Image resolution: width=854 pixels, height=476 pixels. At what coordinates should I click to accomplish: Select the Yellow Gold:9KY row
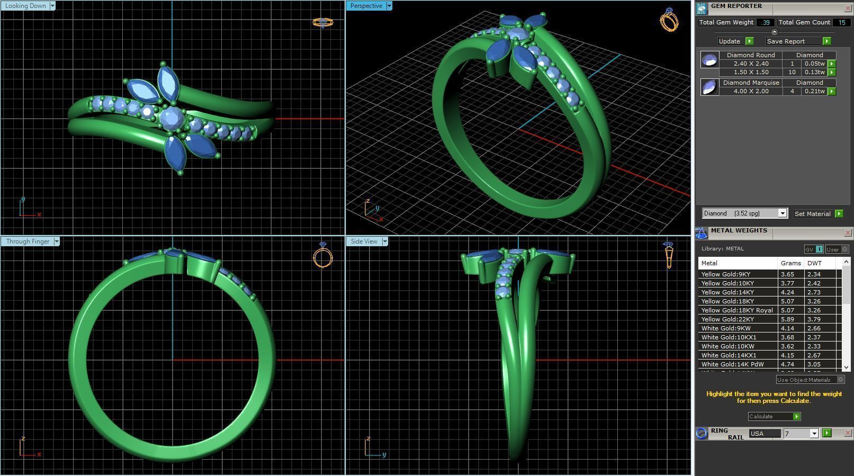(769, 274)
